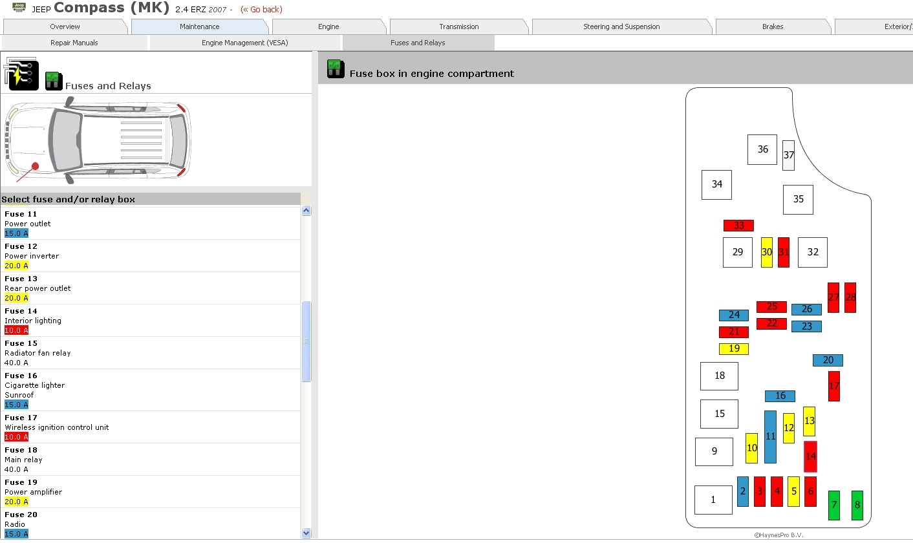913x543 pixels.
Task: Select Fuse 19 Power amplifier row
Action: tap(151, 492)
